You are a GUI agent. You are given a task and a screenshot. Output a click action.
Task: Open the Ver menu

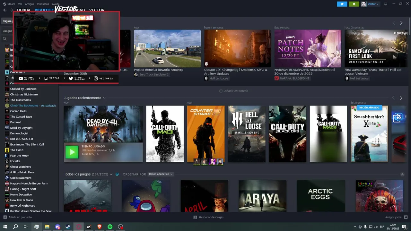click(20, 4)
